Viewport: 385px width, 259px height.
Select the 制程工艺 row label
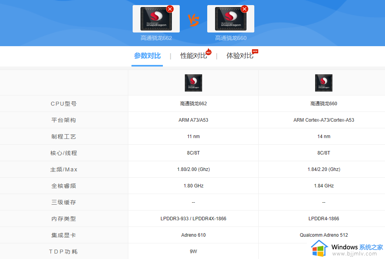64,137
